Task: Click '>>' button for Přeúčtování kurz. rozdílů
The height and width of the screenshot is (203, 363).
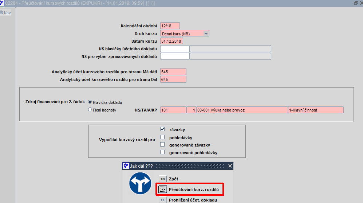Action: coord(163,190)
